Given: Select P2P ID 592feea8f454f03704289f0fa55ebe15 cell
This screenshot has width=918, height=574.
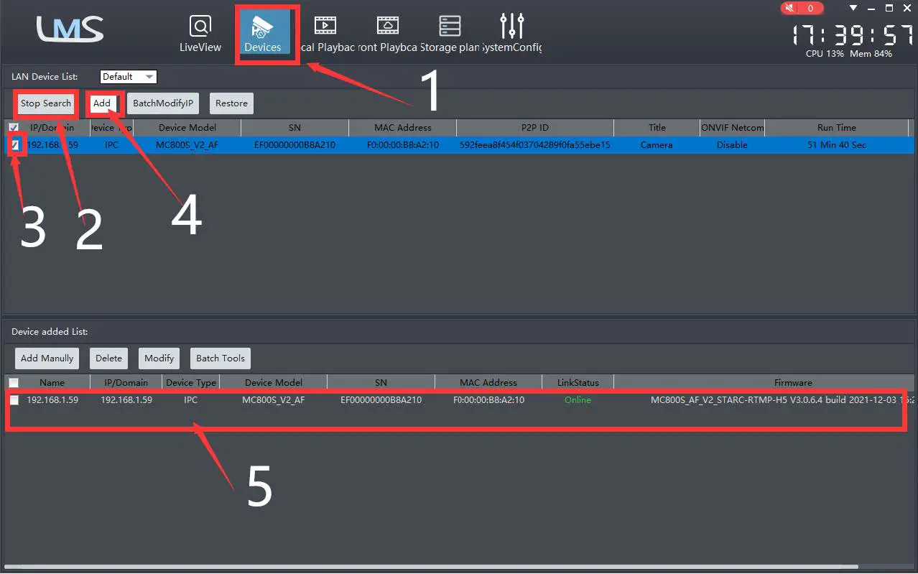Looking at the screenshot, I should pyautogui.click(x=535, y=145).
